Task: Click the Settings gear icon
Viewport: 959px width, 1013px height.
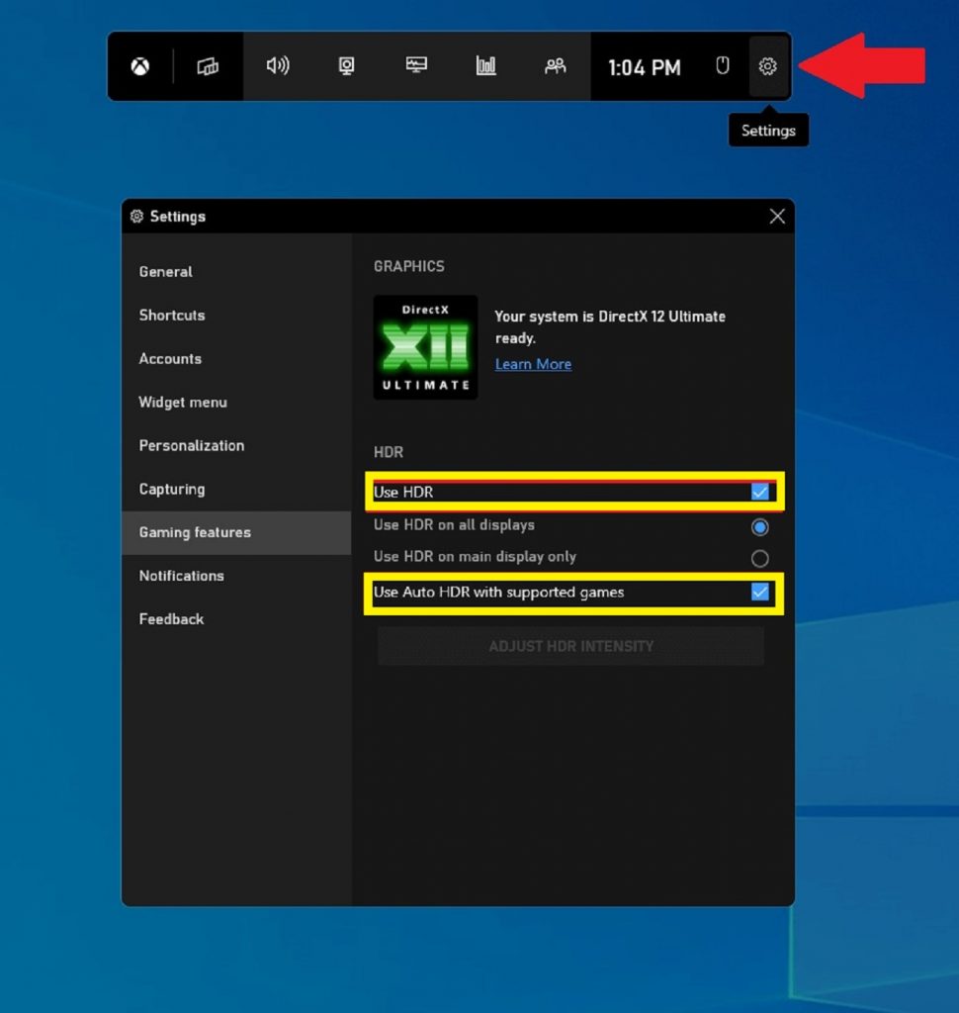Action: pyautogui.click(x=768, y=66)
